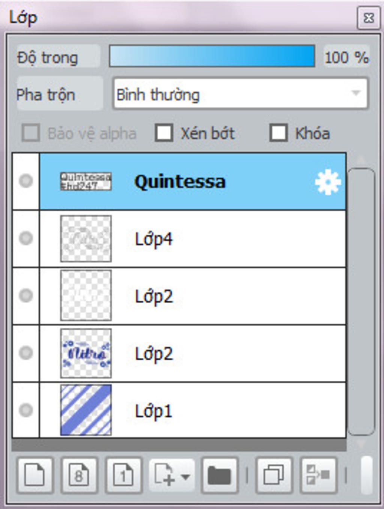The height and width of the screenshot is (509, 384).
Task: Open the Pha trộn blending mode dropdown
Action: click(240, 94)
